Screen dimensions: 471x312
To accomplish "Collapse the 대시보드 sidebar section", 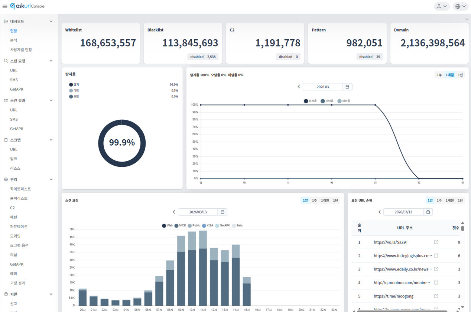I will point(51,21).
